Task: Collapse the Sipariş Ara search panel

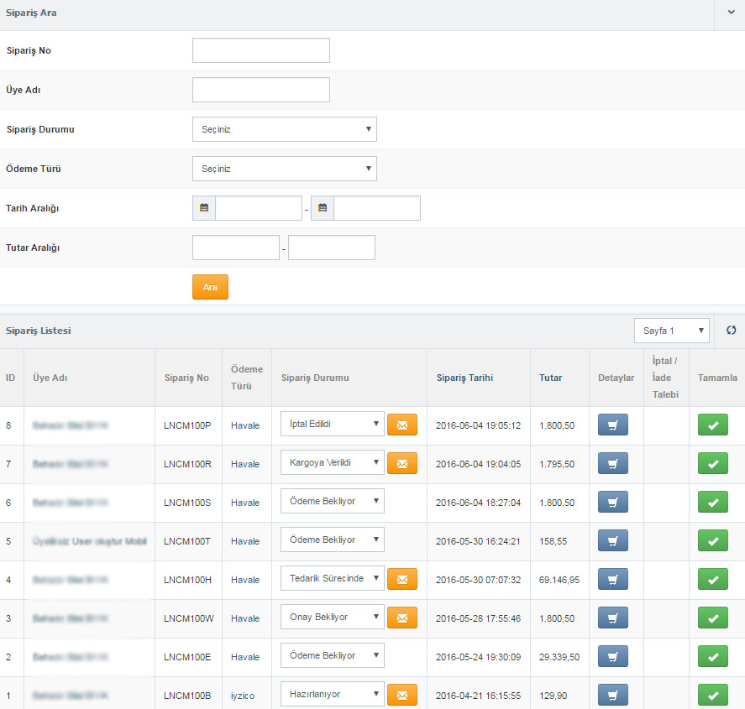Action: [730, 14]
